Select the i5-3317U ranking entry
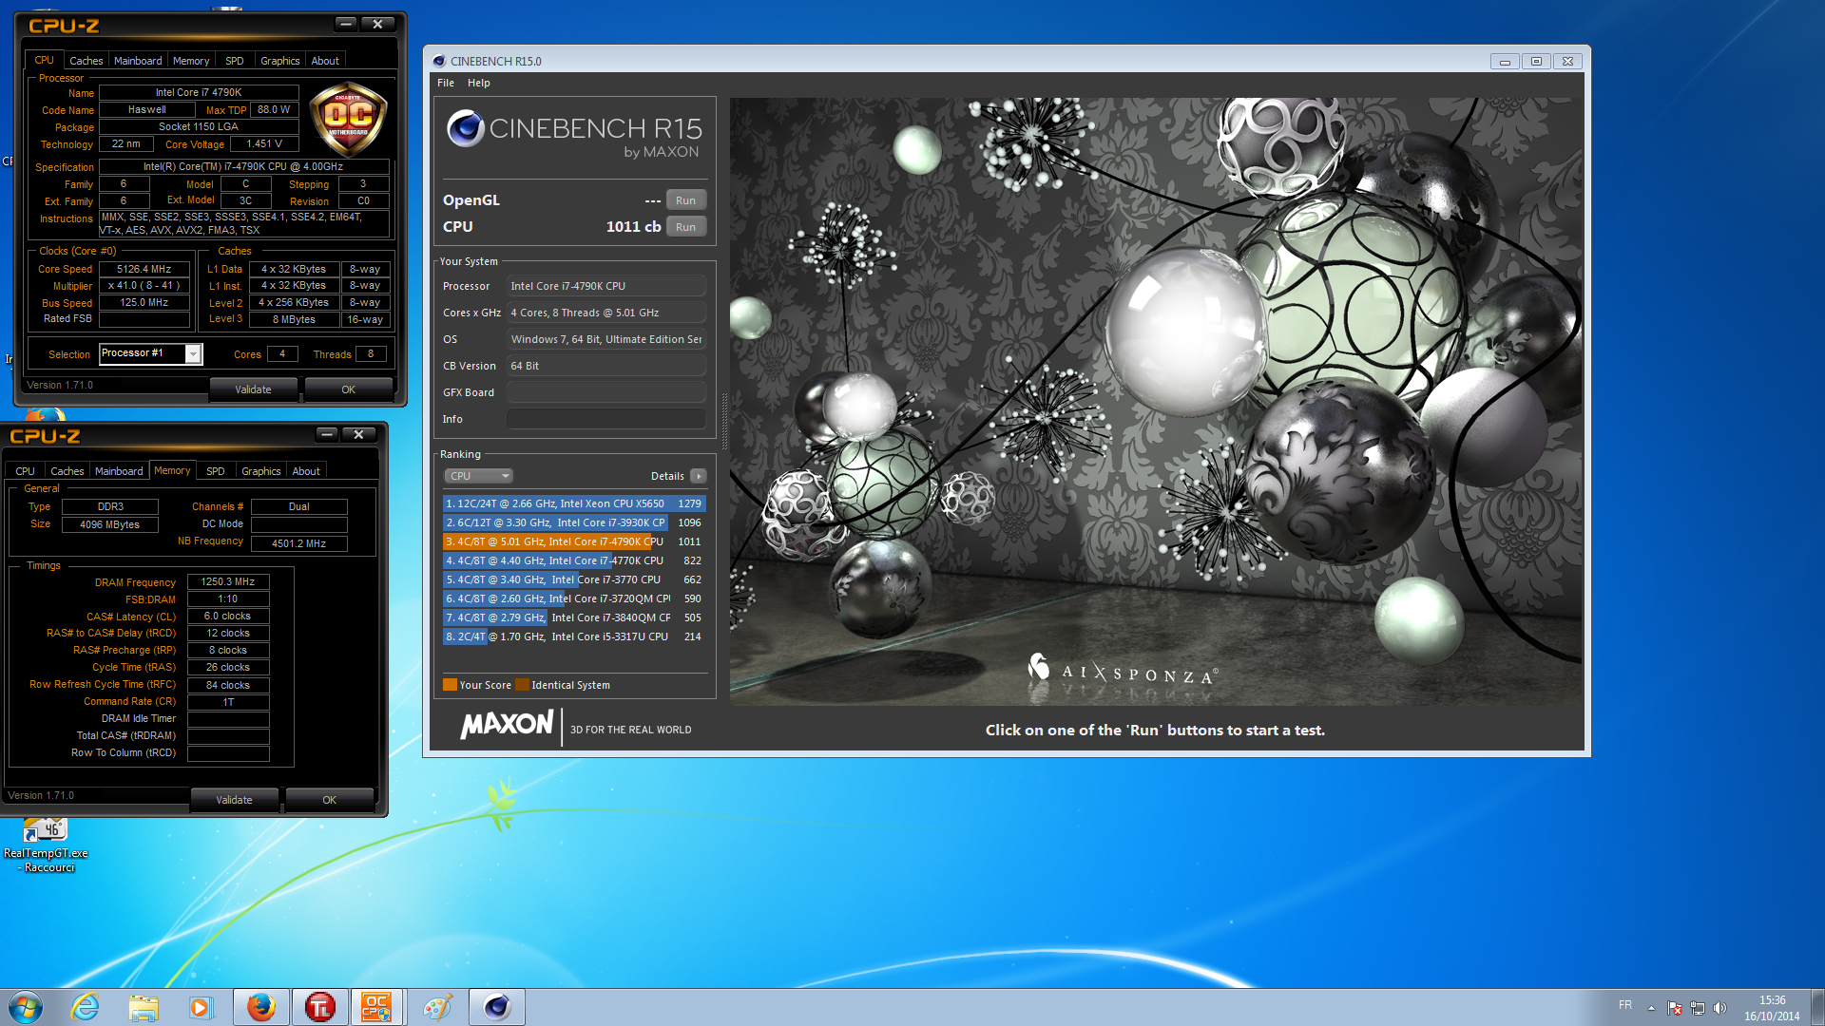This screenshot has width=1825, height=1026. coord(574,636)
